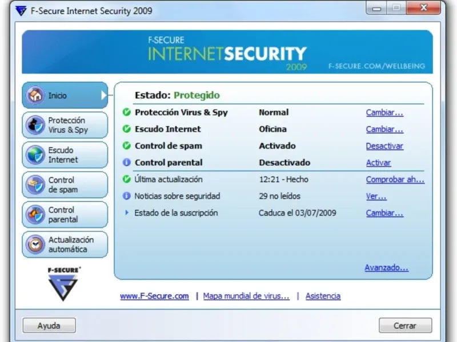Click Cambiar link for subscription status

(x=384, y=213)
